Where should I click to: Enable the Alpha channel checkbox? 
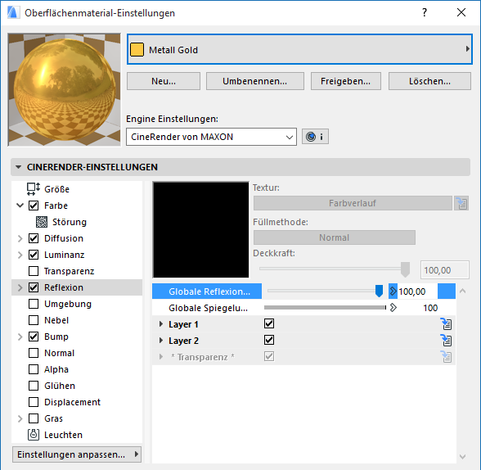(34, 369)
